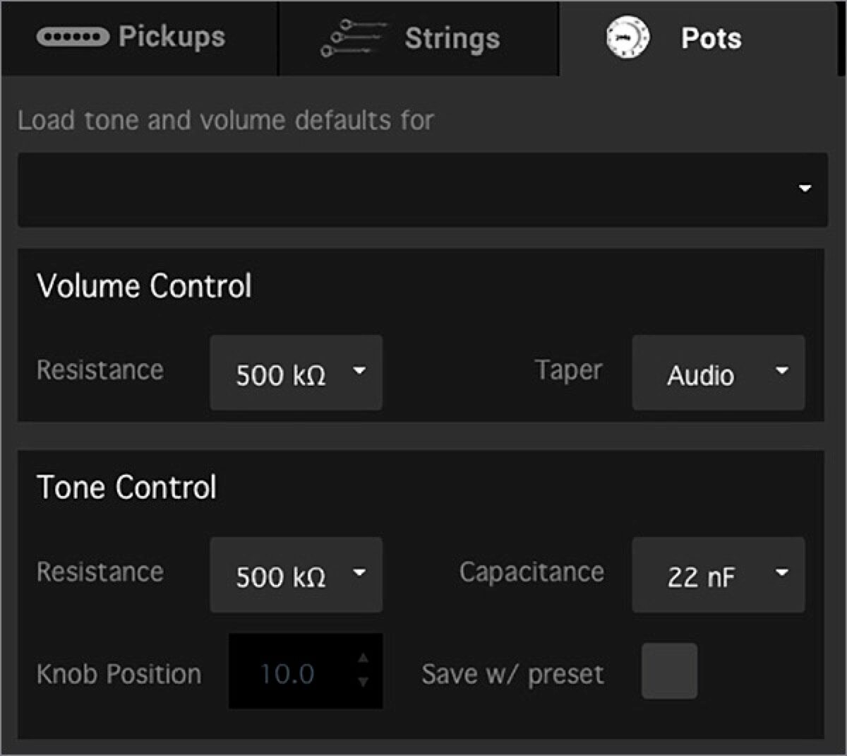
Task: Click the Load tone and volume defaults label
Action: coord(226,120)
